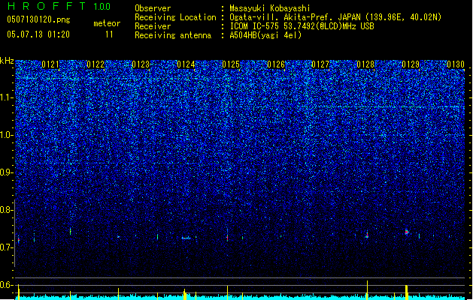Click the 0.7 kHz axis label
Screen dimensions: 473x300
[x=7, y=247]
